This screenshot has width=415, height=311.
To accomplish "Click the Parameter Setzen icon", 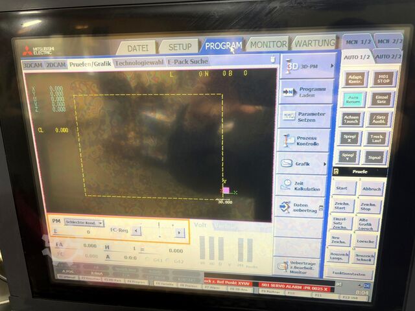I will point(289,116).
